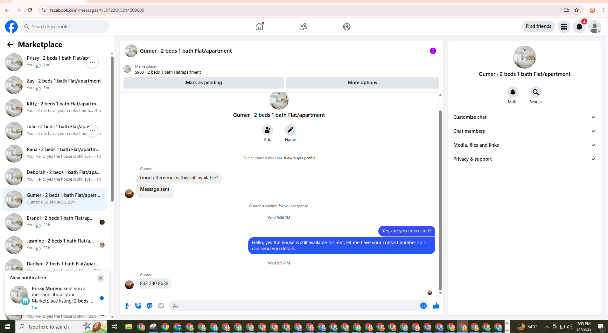Send a voice clip with microphone icon
The image size is (608, 333).
pyautogui.click(x=127, y=306)
